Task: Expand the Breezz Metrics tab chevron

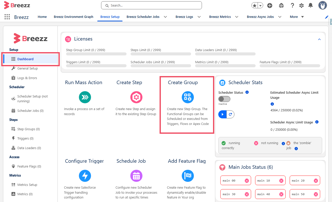Action: pyautogui.click(x=237, y=17)
